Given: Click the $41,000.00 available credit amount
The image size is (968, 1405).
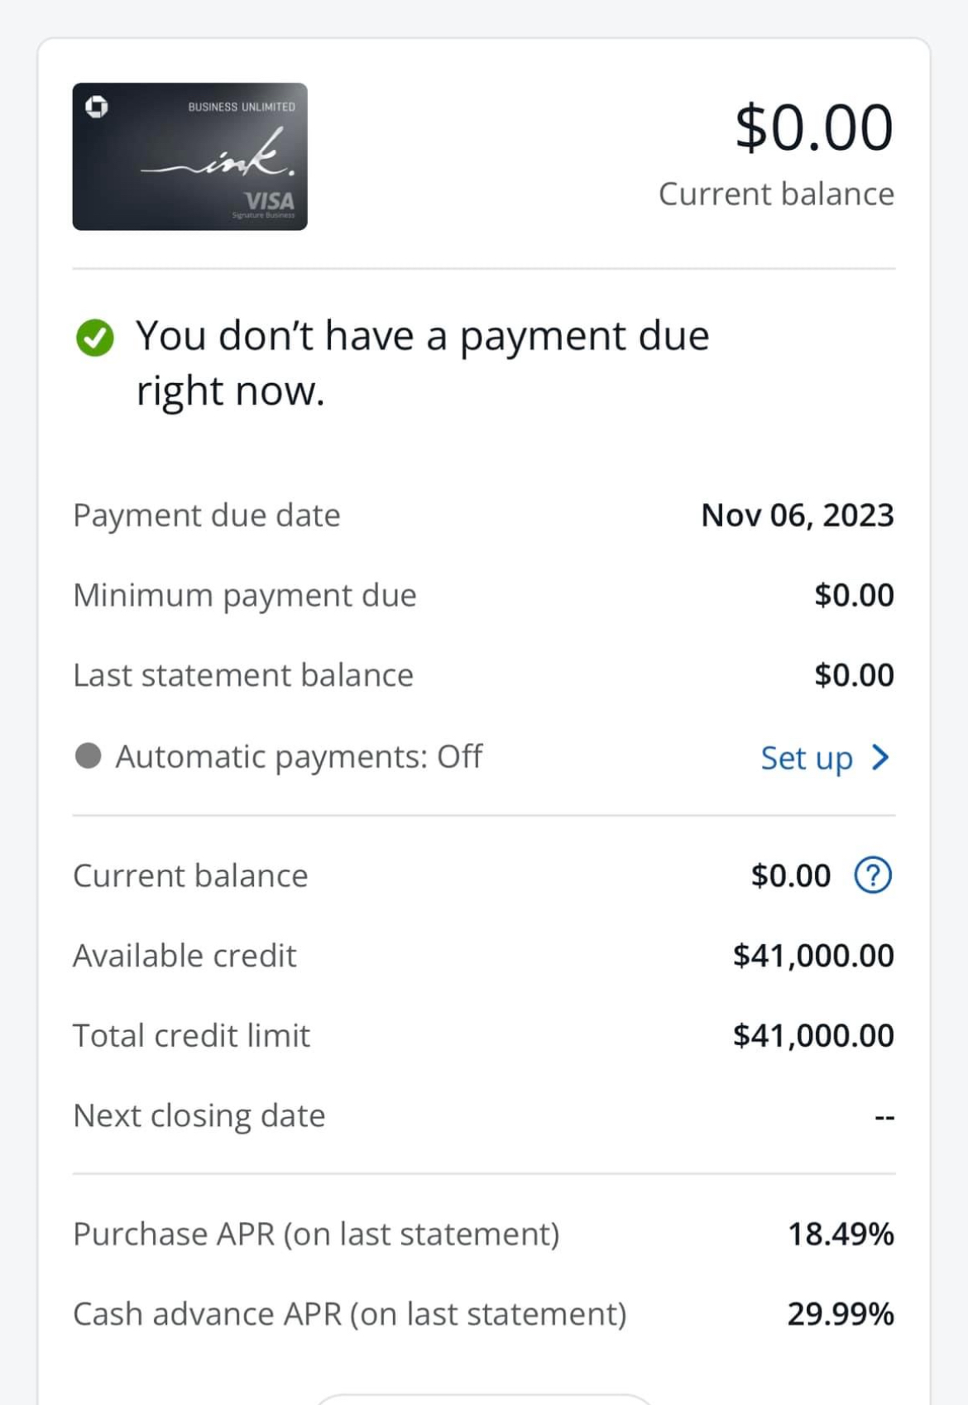Looking at the screenshot, I should (x=812, y=956).
